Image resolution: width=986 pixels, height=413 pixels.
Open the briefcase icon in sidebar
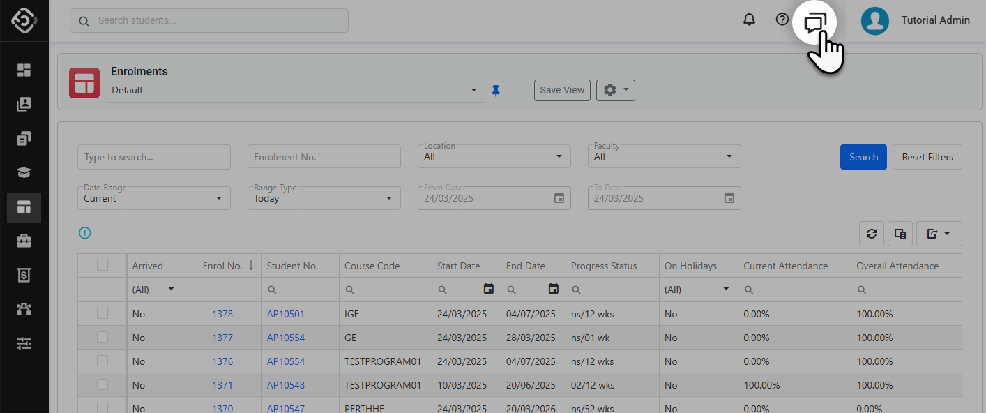click(x=24, y=241)
